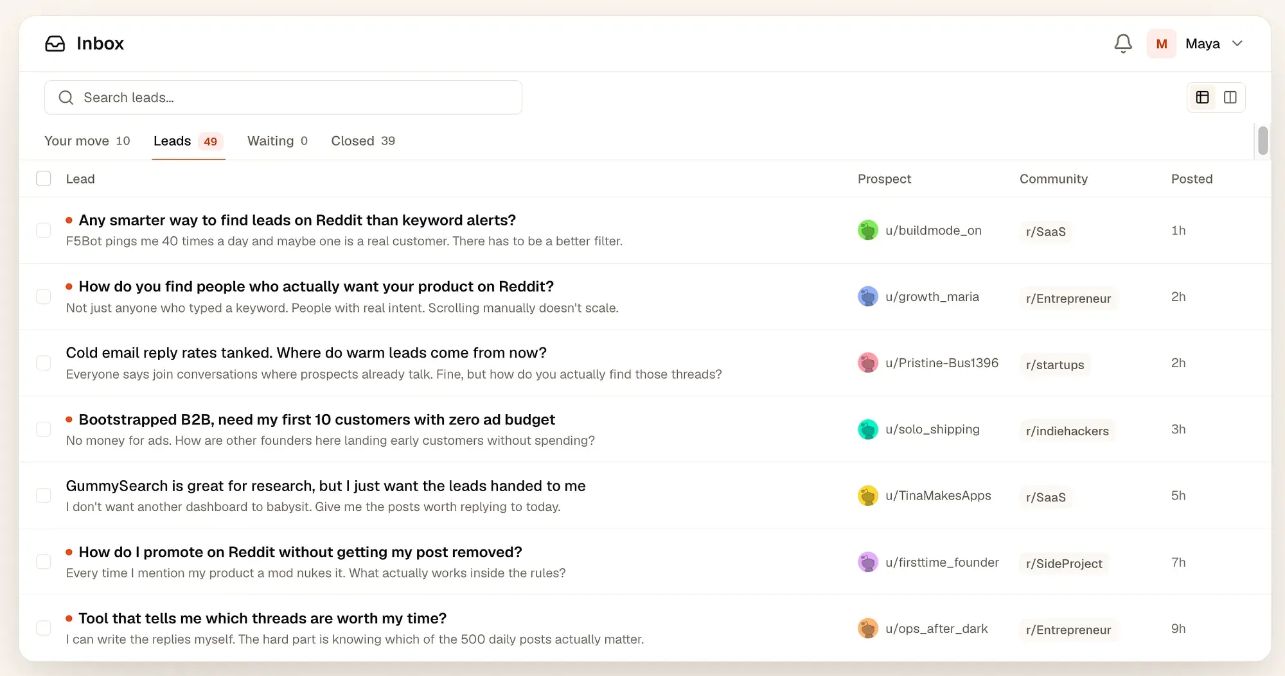Viewport: 1285px width, 676px height.
Task: Click u/buildmode_on avatar
Action: (868, 230)
